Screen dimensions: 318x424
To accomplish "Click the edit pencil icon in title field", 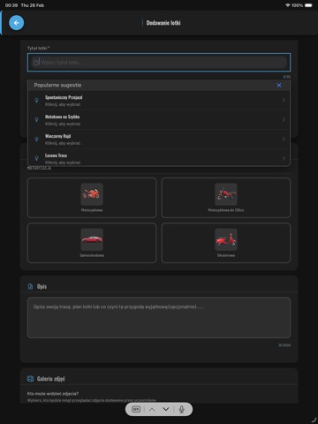I will (x=36, y=62).
